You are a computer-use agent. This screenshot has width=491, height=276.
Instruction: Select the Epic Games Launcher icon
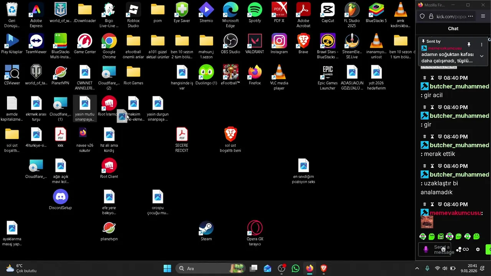click(328, 77)
